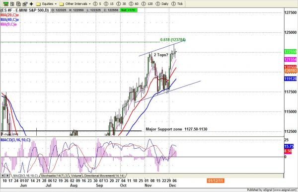Open the Stochastic(14(7),3) tab
Viewport: 298px width, 192px height.
click(54, 176)
